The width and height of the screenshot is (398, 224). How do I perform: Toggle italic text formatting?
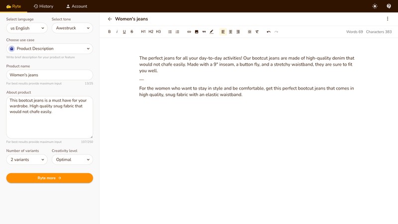tap(117, 32)
